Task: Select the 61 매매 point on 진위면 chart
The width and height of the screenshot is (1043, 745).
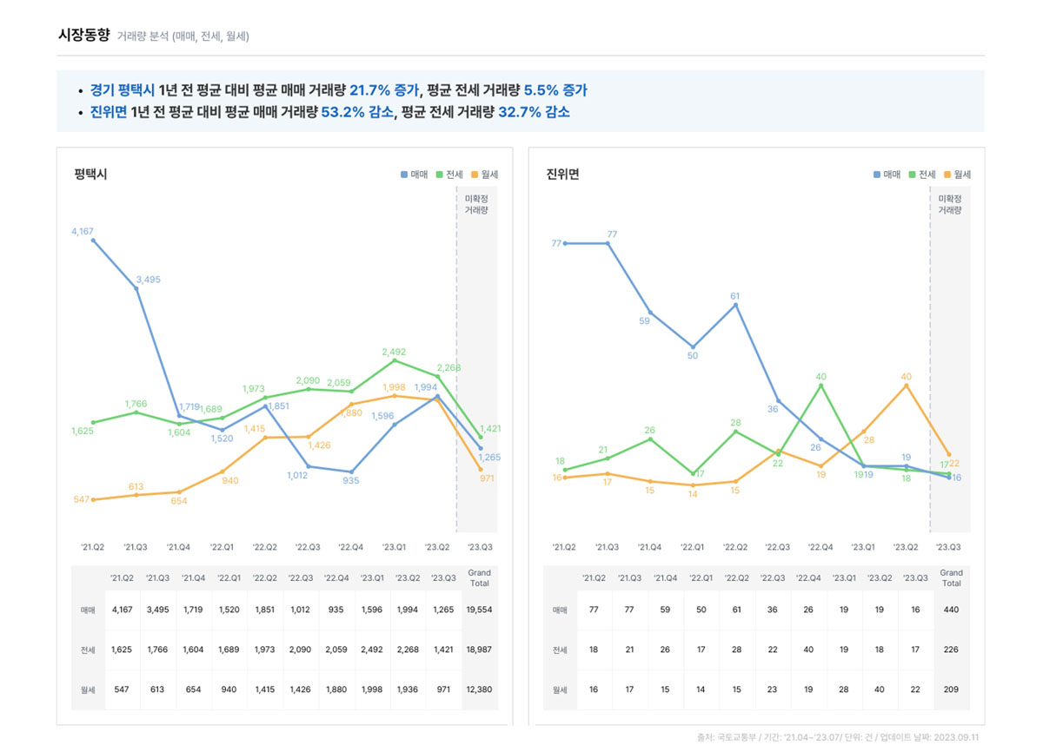Action: [x=735, y=305]
